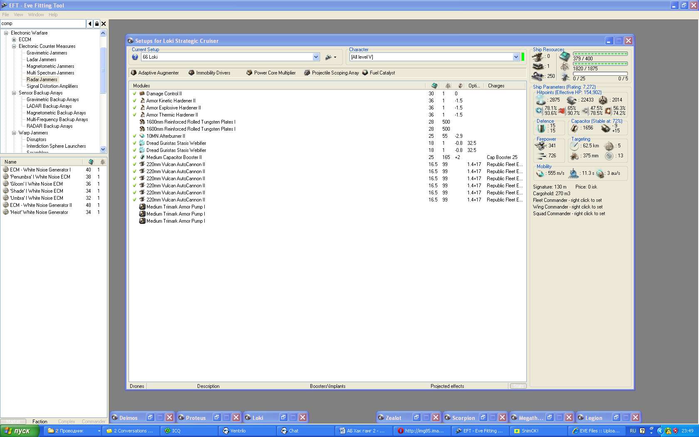Click the explosive resistance icon beside 56.3%
Viewport: 699px width, 437px height.
608,111
